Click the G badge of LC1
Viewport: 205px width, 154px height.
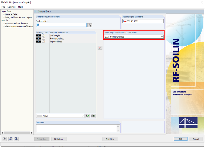click(38, 35)
